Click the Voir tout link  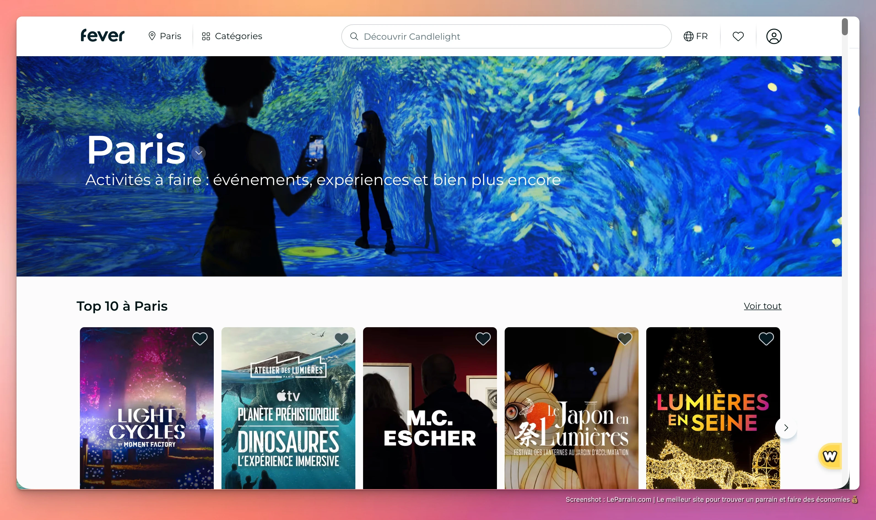point(763,306)
